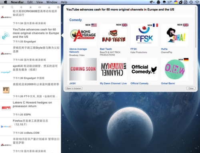Click the Engadget 'e' feed icon
Image resolution: width=200 pixels, height=153 pixels.
pos(6,36)
